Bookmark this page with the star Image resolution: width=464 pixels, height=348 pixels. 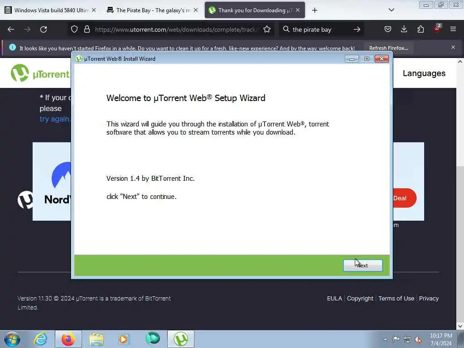click(x=267, y=29)
